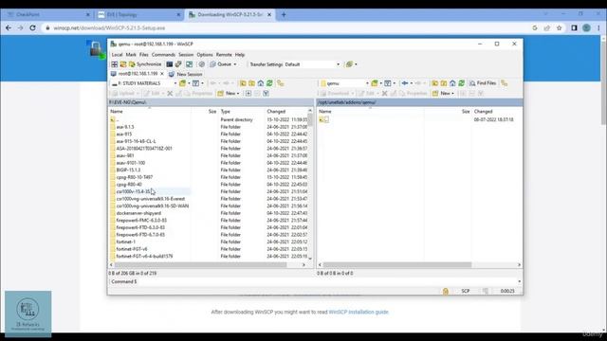Sort local panel by Changed column

point(286,112)
